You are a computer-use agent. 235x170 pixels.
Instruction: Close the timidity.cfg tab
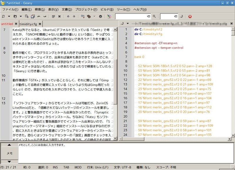point(40,24)
